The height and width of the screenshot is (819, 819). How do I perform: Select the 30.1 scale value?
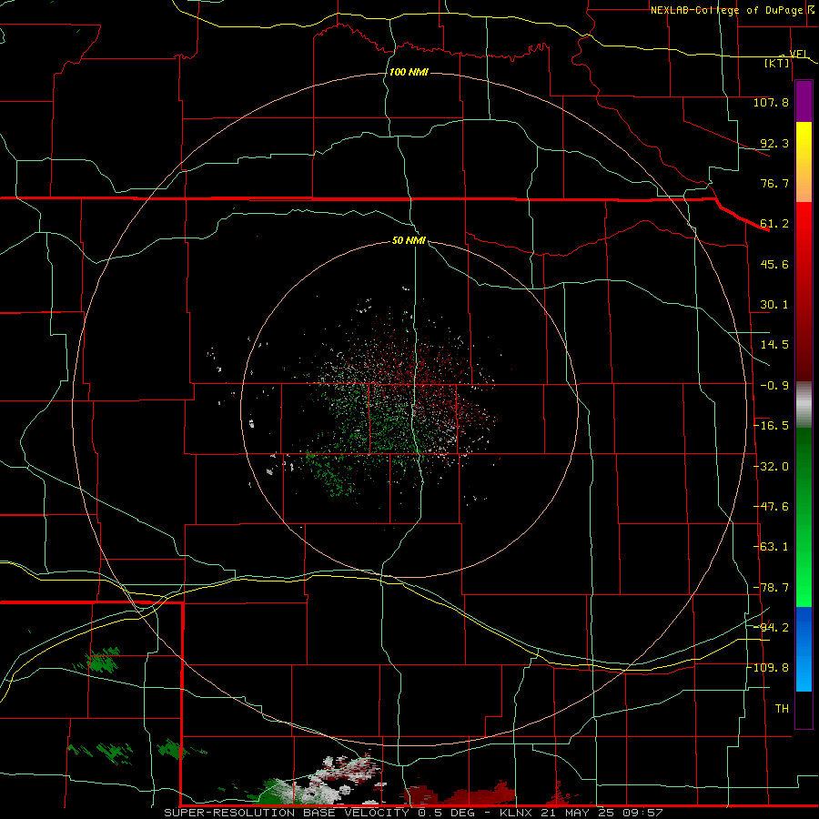click(x=774, y=305)
